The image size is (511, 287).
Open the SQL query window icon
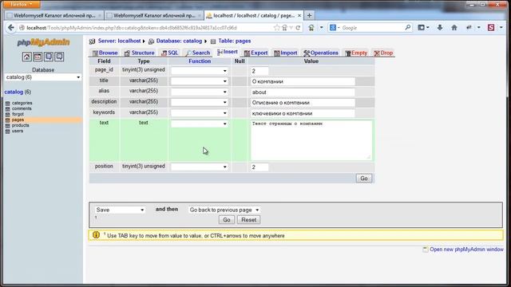[x=38, y=57]
